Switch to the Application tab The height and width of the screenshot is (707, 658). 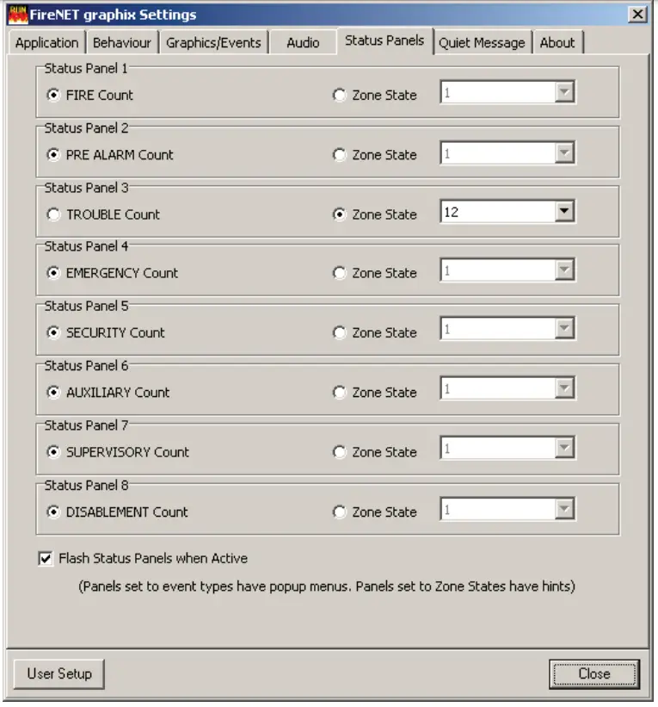(x=46, y=43)
